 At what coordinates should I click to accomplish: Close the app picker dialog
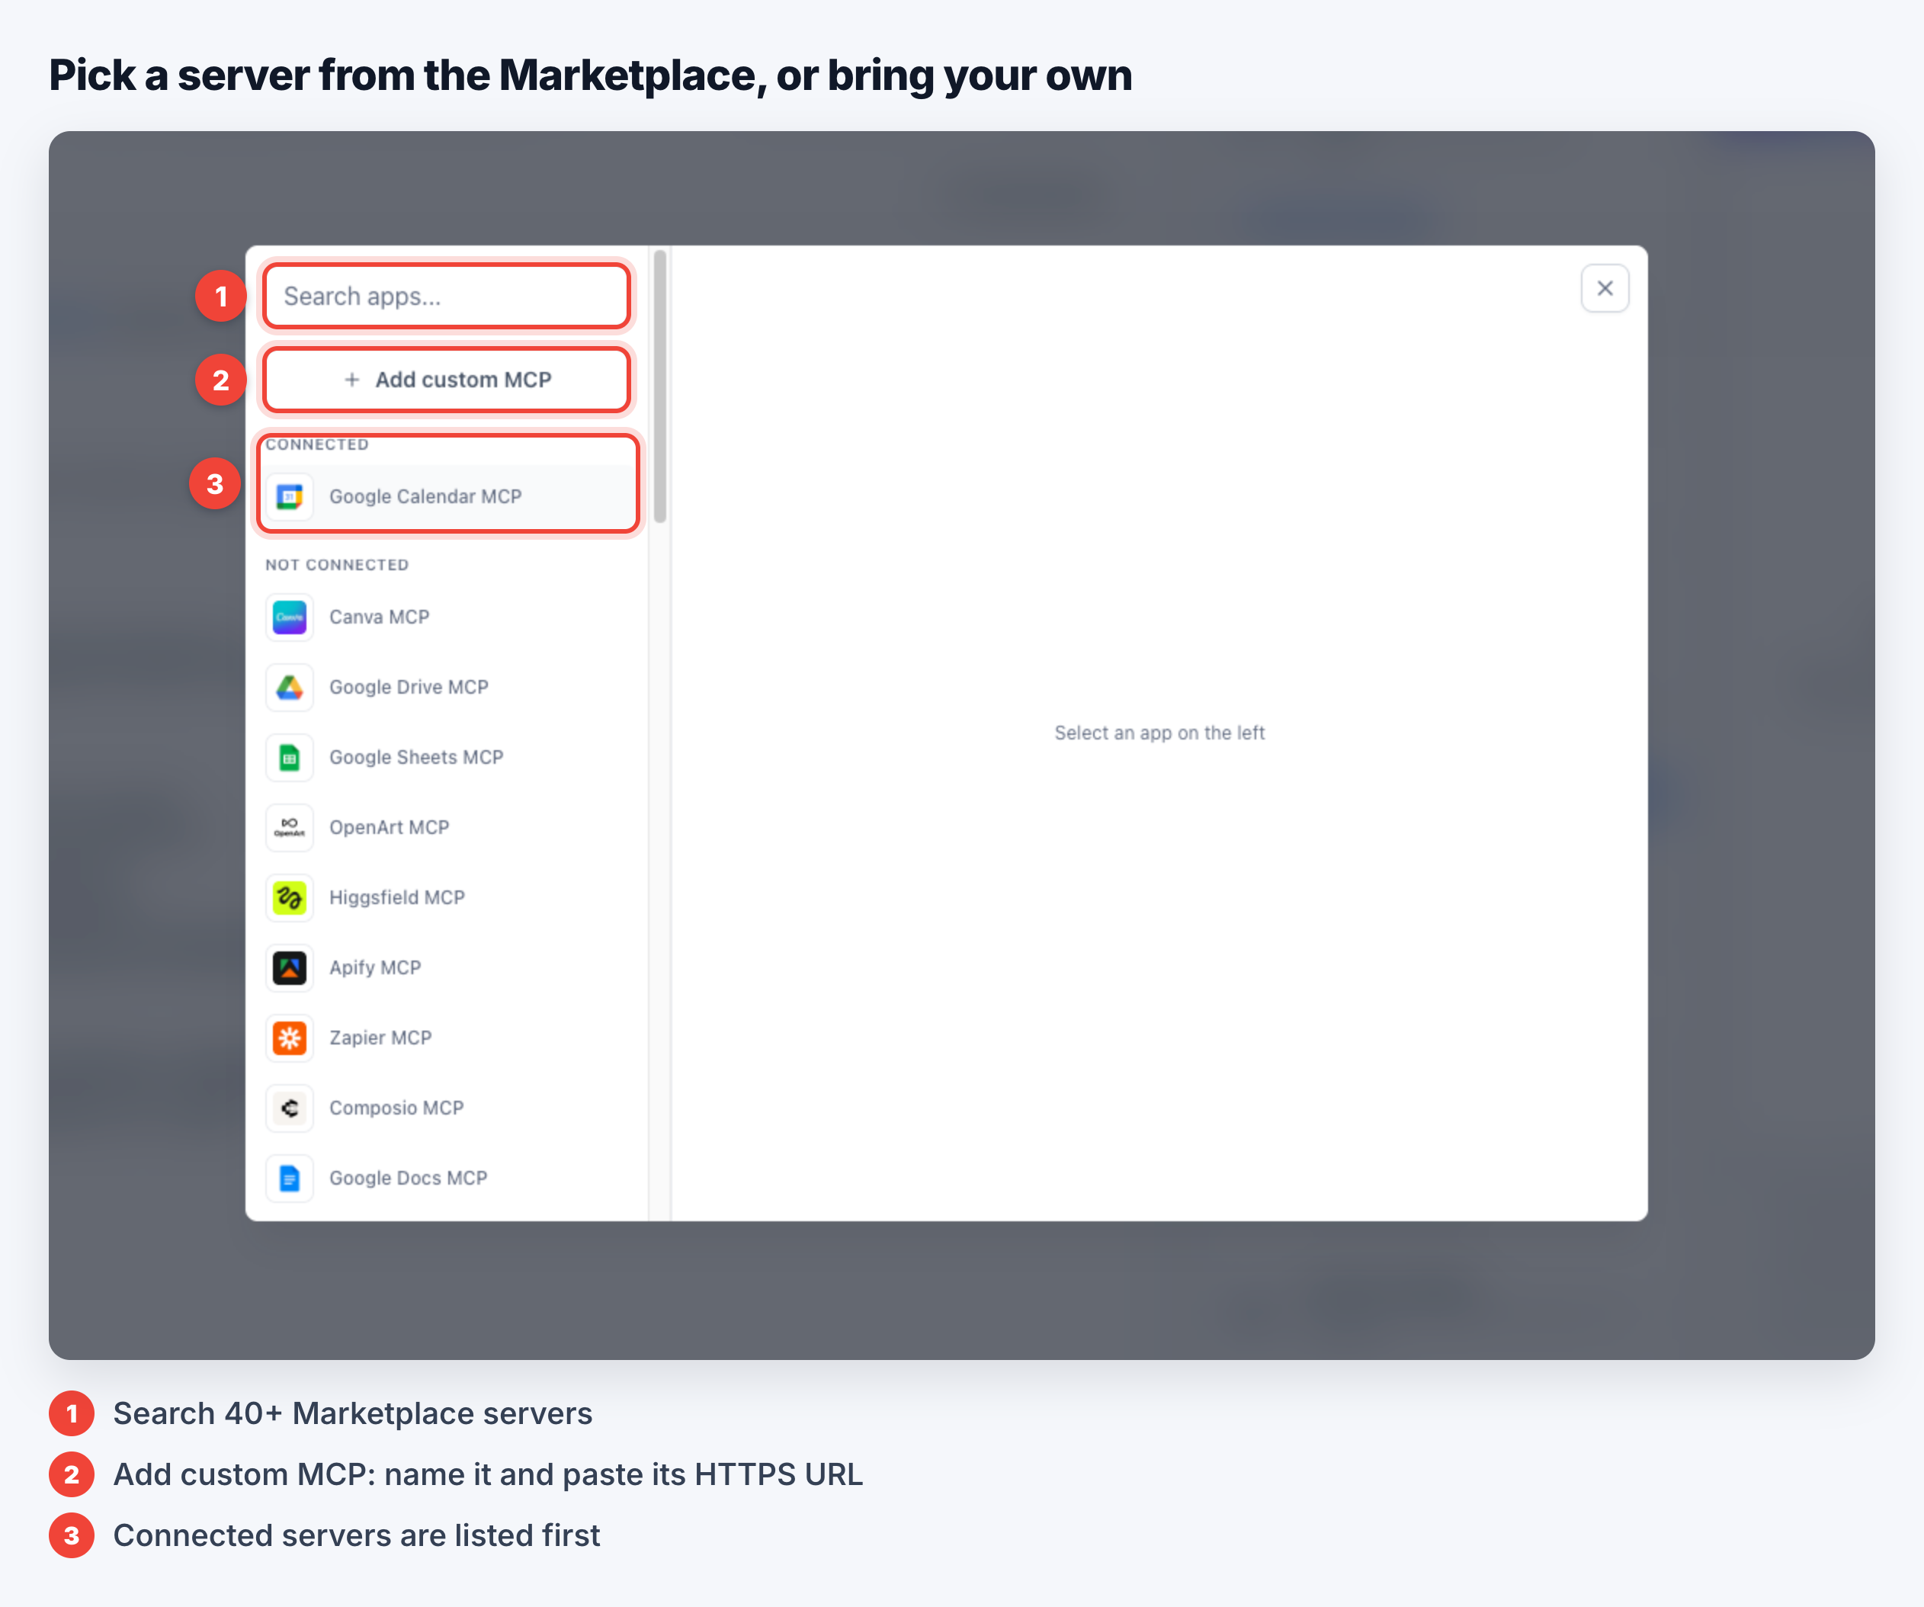tap(1605, 289)
